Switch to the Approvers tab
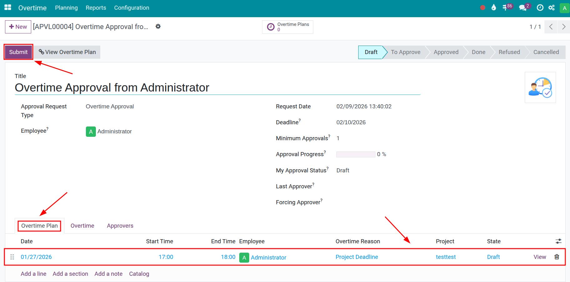Viewport: 570px width, 282px height. tap(120, 225)
